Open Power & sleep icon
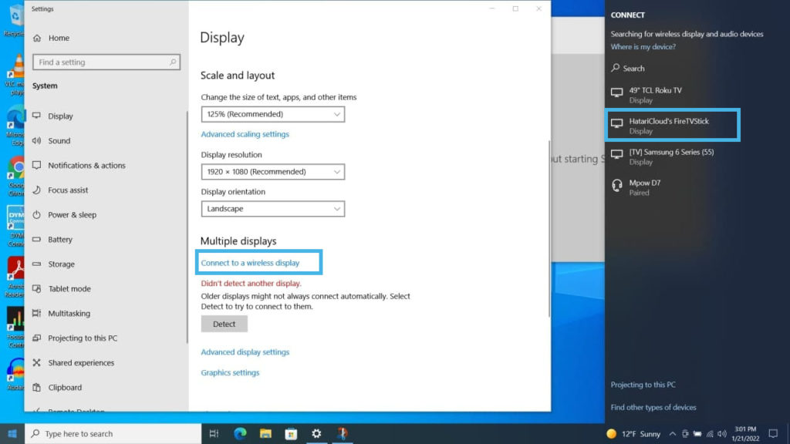The image size is (790, 444). 37,214
